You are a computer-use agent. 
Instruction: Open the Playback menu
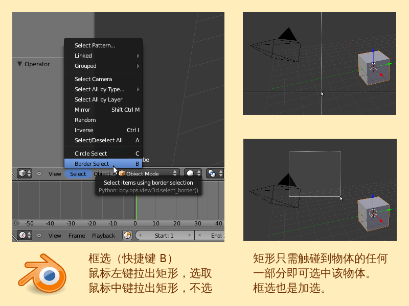(x=103, y=236)
